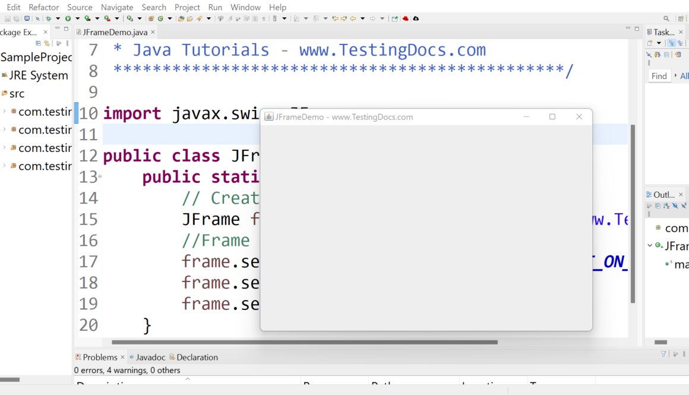Click the back navigation arrow in toolbar
The width and height of the screenshot is (689, 395).
click(353, 19)
